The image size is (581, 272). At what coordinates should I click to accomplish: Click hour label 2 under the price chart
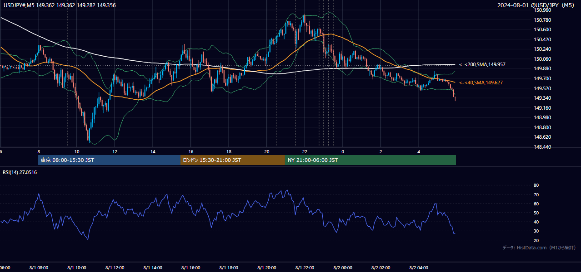pyautogui.click(x=381, y=151)
